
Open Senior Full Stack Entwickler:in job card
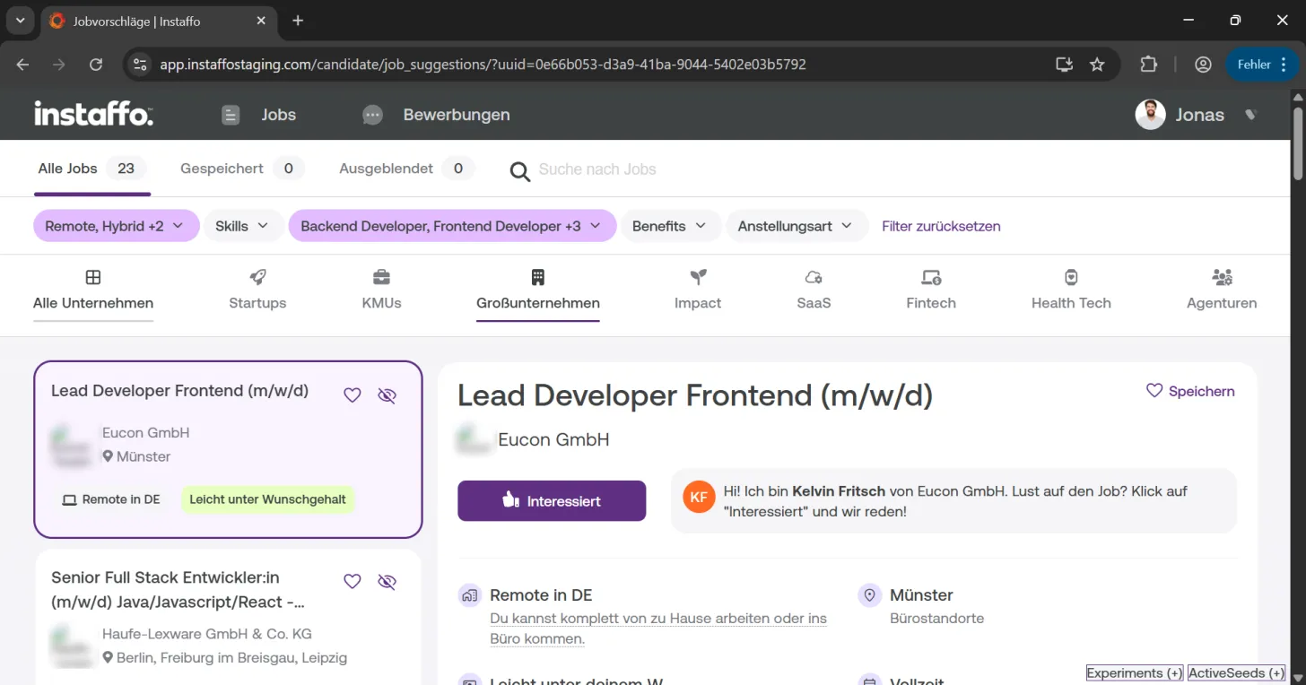tap(228, 618)
